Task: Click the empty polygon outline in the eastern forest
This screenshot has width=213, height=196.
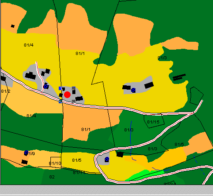Action: pyautogui.click(x=197, y=96)
